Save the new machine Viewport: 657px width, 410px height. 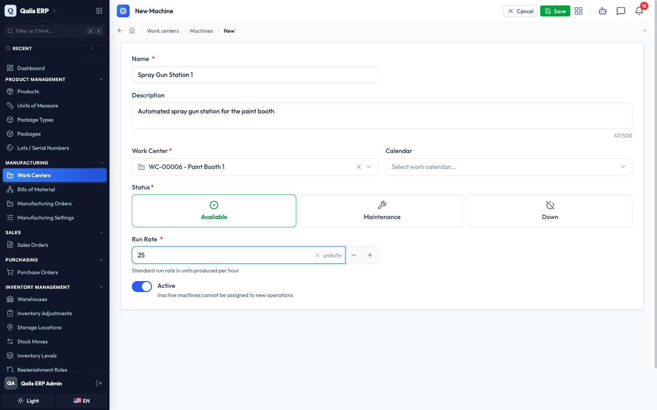coord(555,11)
